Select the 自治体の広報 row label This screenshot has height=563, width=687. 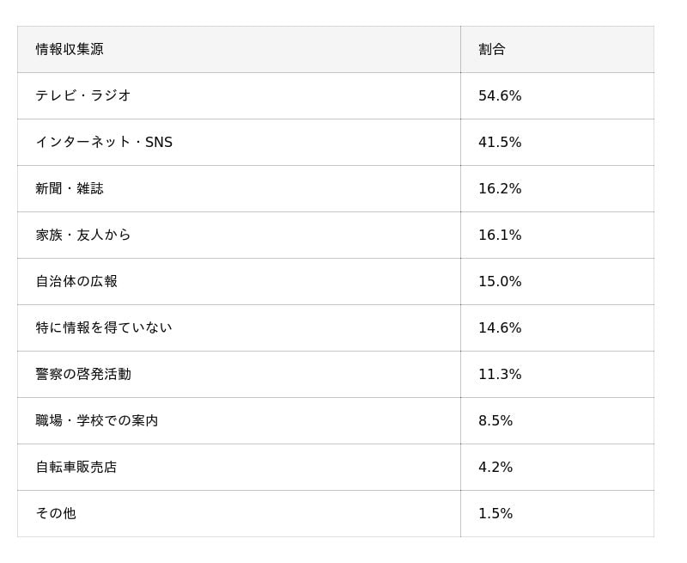pyautogui.click(x=76, y=282)
